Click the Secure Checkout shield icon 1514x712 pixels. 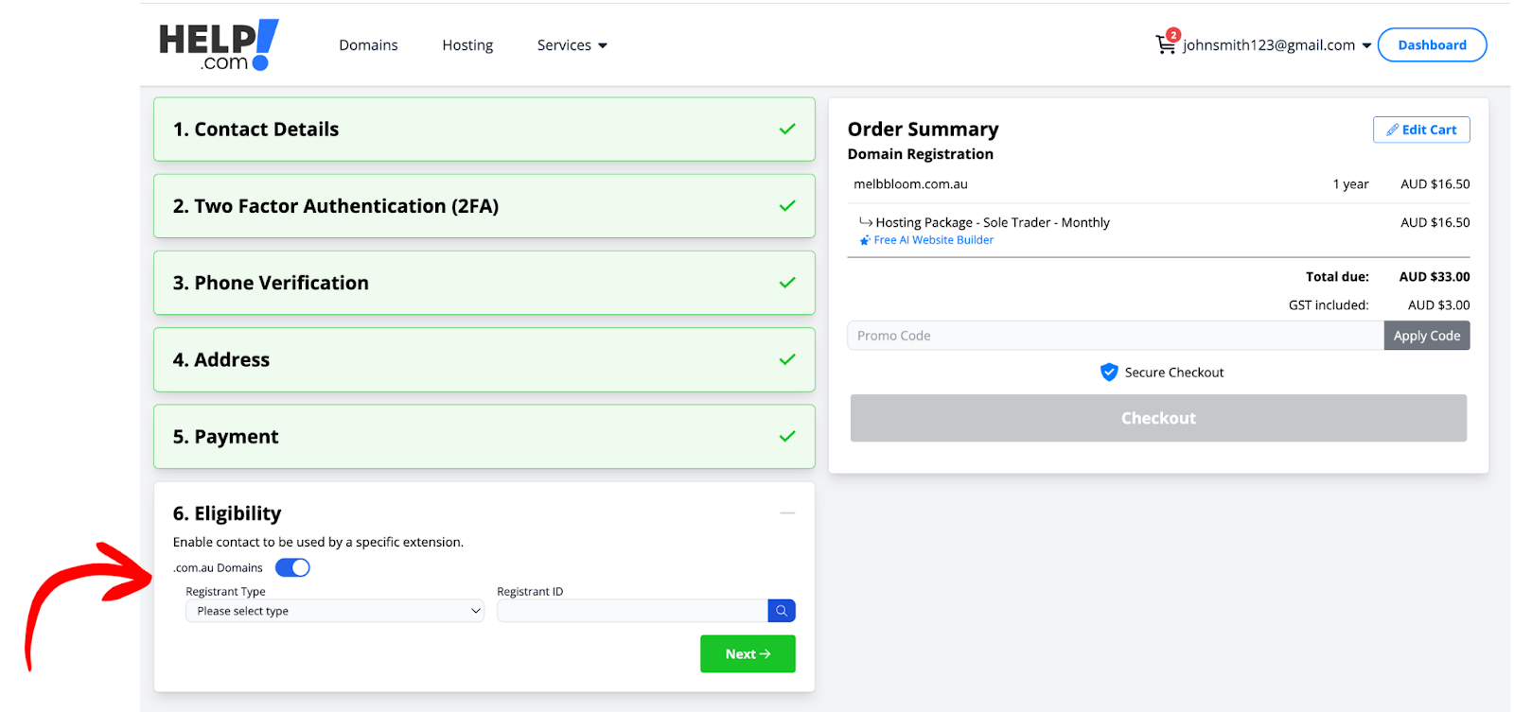click(x=1109, y=373)
